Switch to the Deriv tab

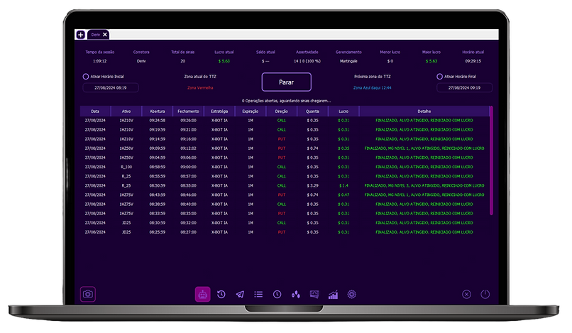tap(95, 34)
